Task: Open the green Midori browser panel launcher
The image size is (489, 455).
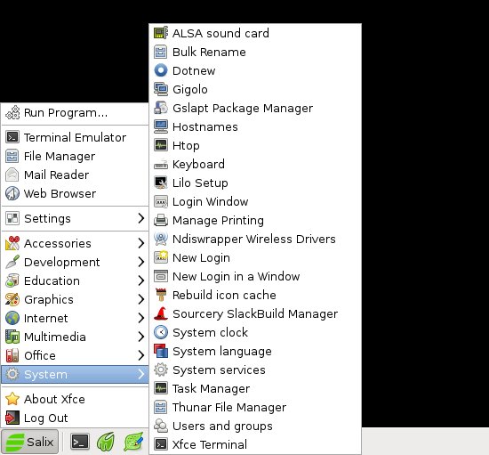Action: (106, 442)
